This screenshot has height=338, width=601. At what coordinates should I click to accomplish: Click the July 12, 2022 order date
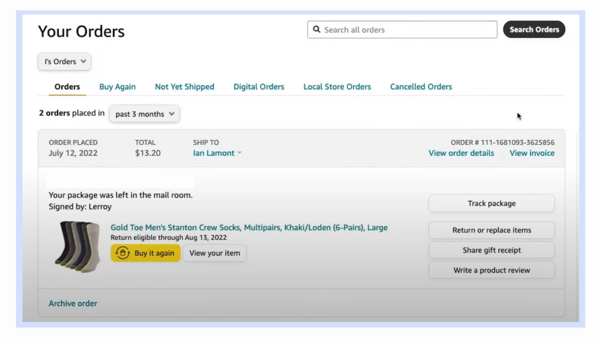tap(73, 153)
